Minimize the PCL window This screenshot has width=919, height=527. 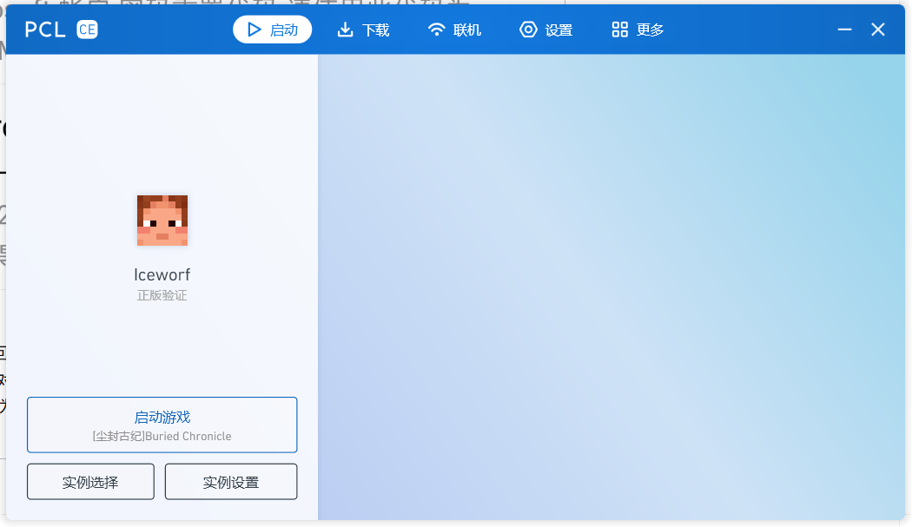[x=843, y=29]
